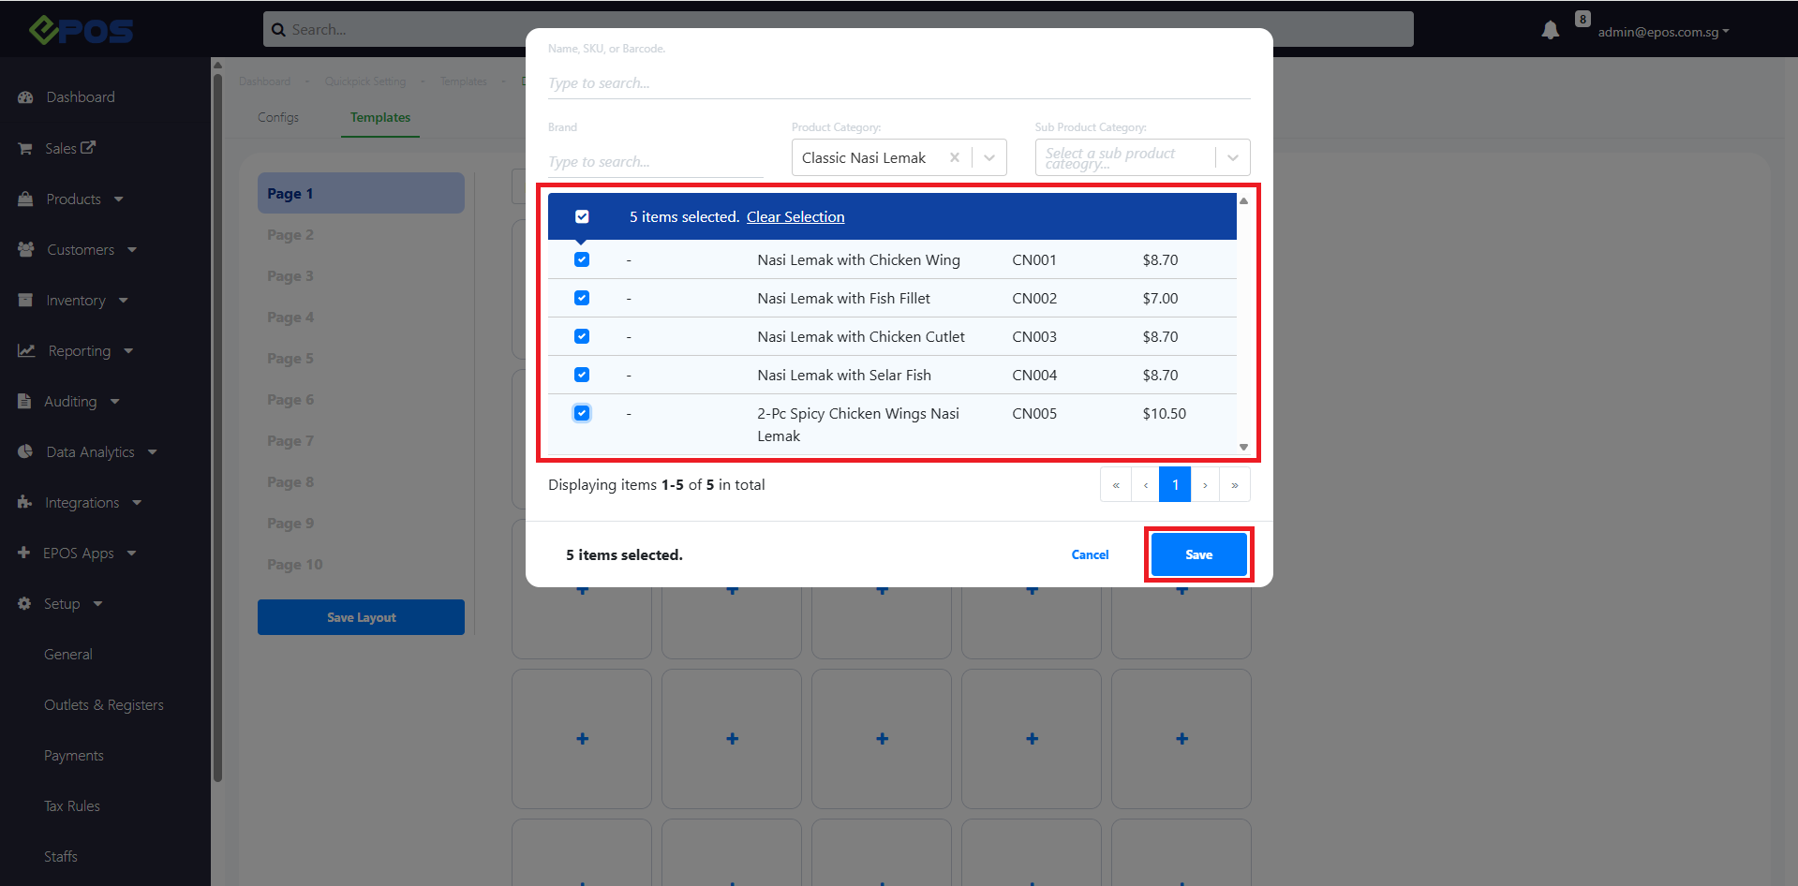
Task: Uncheck Nasi Lemak with Chicken Wing
Action: point(582,259)
